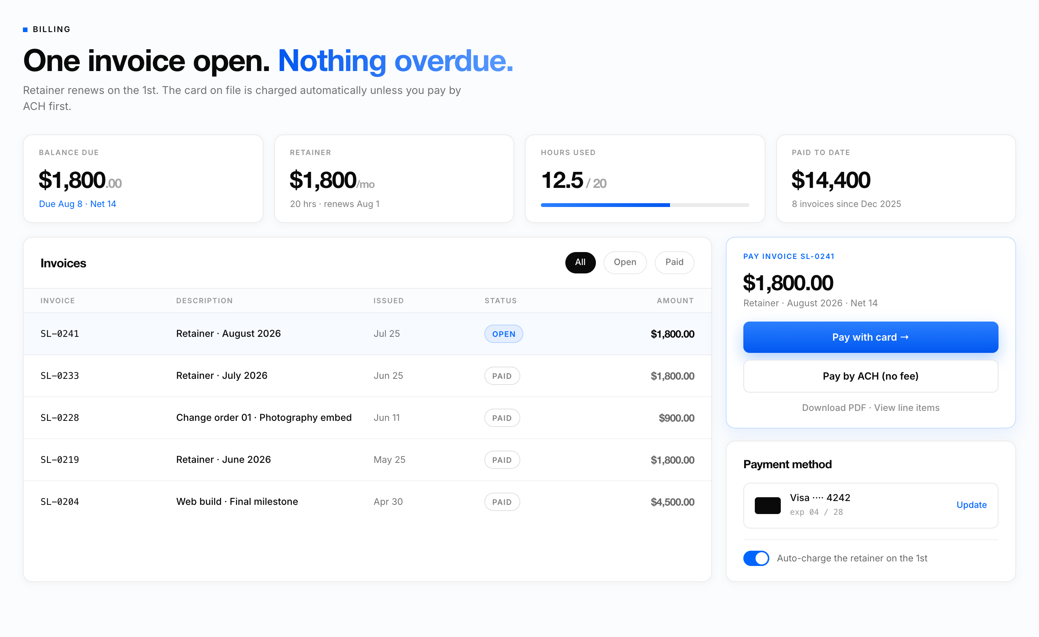
Task: Open invoice row SL-0241
Action: tap(367, 334)
